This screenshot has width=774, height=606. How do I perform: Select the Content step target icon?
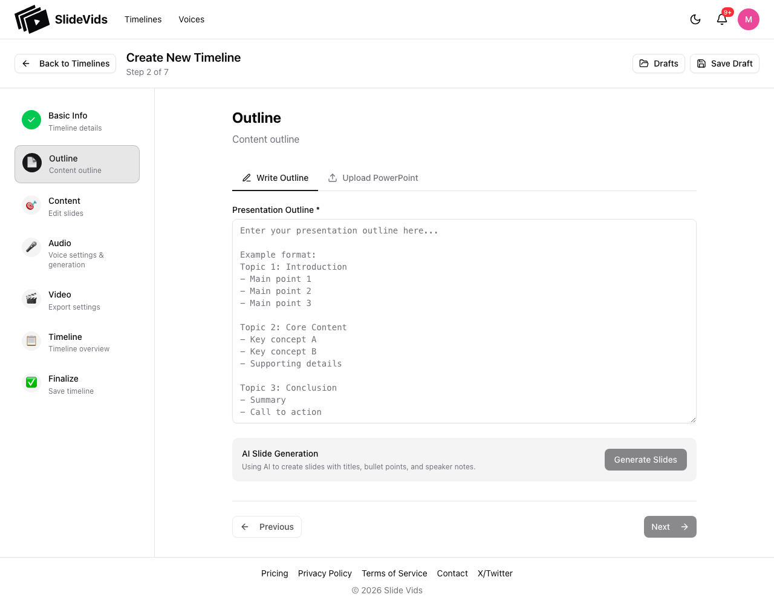click(x=31, y=204)
